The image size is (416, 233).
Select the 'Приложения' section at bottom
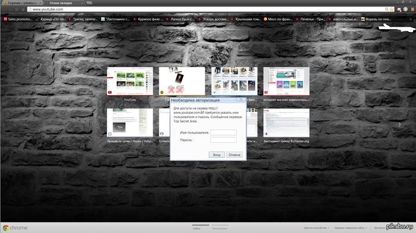coord(220,228)
